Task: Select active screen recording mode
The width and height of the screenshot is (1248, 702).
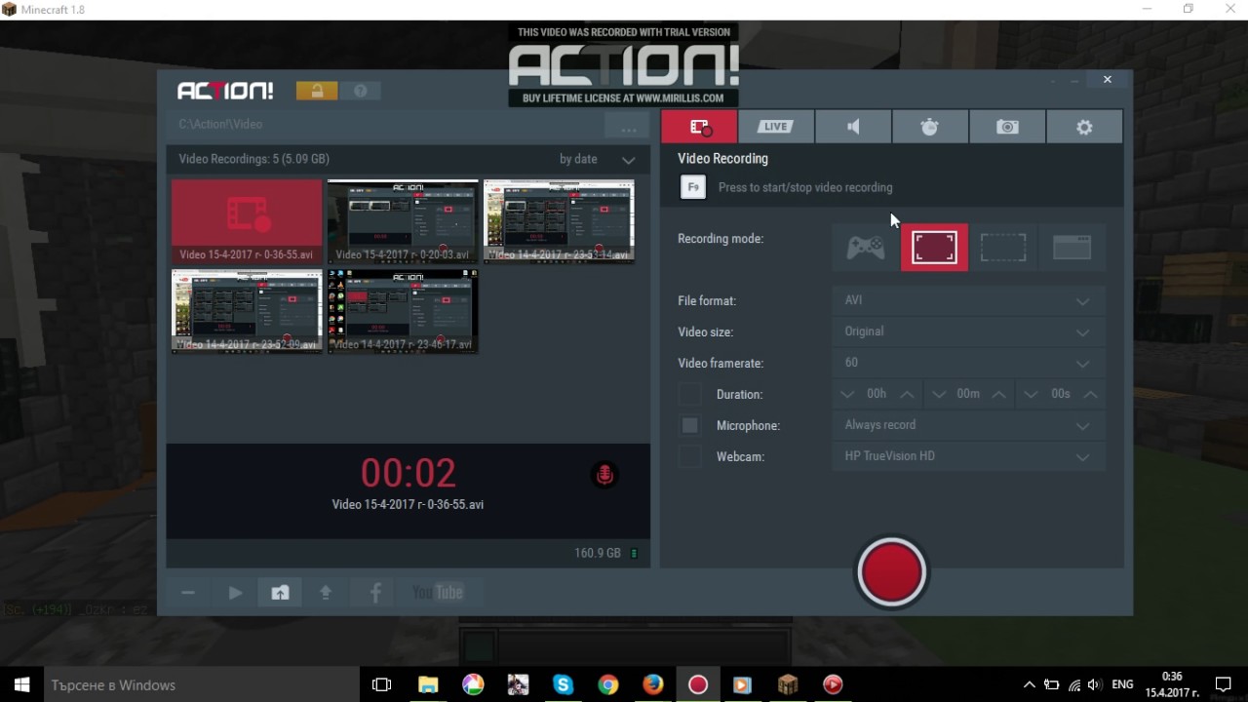Action: (x=934, y=248)
